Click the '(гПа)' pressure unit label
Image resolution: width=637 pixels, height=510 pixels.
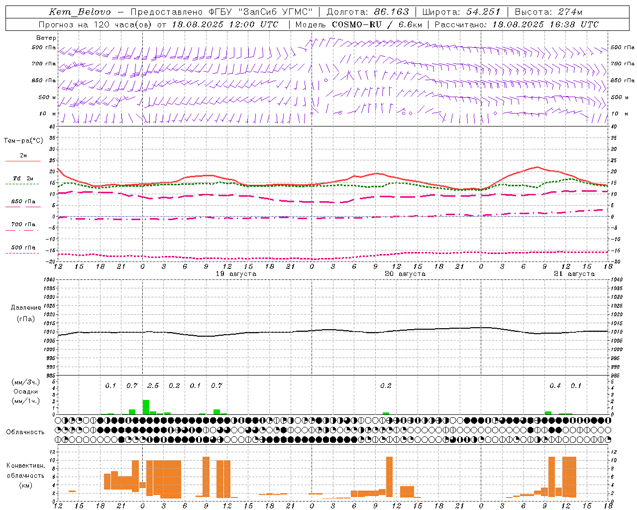pos(26,319)
